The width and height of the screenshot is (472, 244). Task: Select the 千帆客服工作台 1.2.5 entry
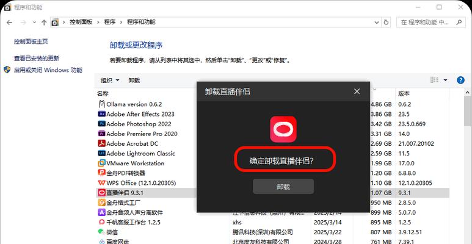(133, 222)
